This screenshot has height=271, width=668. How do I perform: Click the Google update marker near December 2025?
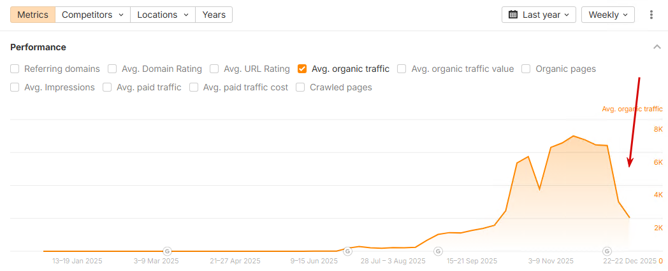[x=607, y=251]
